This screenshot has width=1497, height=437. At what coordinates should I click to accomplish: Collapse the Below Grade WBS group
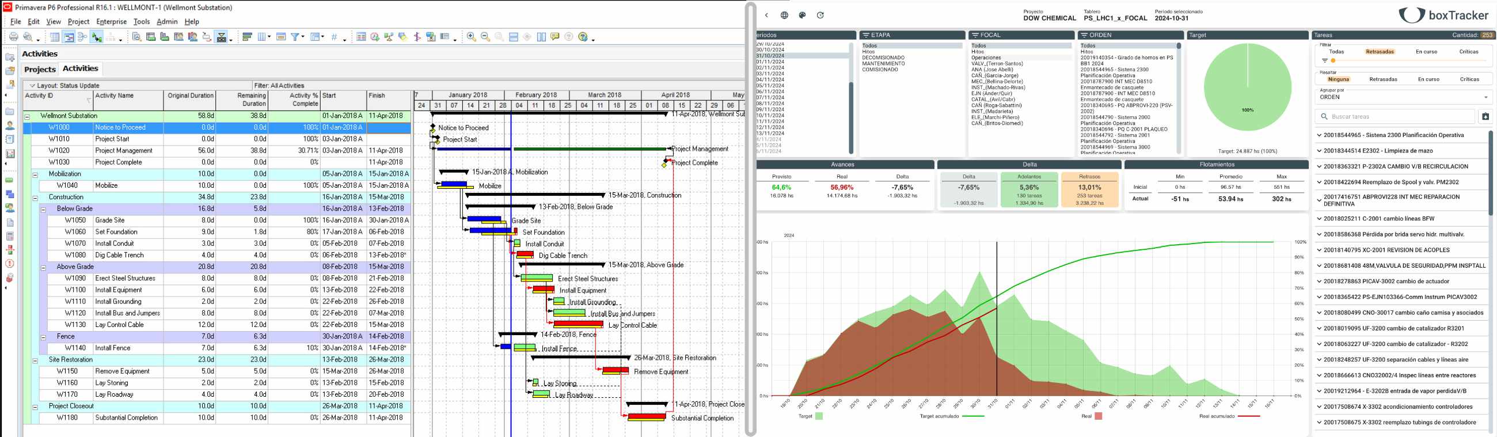43,209
